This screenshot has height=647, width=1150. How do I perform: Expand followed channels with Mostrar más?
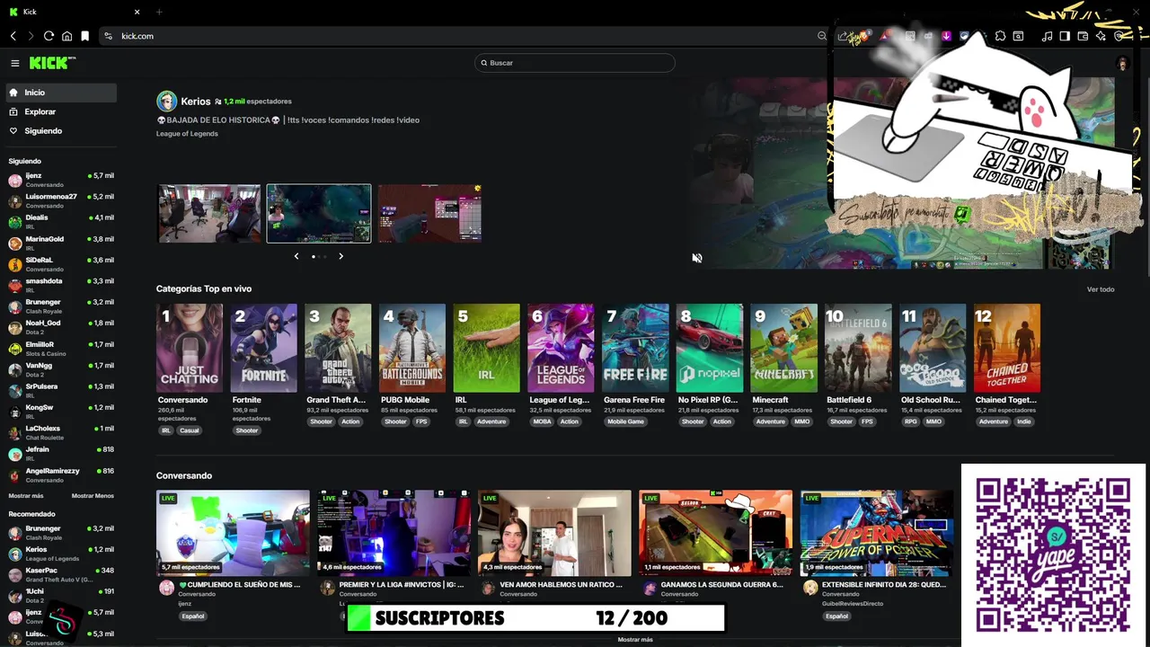tap(26, 496)
